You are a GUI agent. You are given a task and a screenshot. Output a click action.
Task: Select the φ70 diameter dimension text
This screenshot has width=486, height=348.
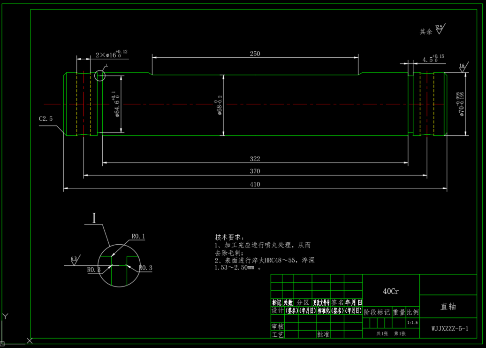tap(460, 104)
